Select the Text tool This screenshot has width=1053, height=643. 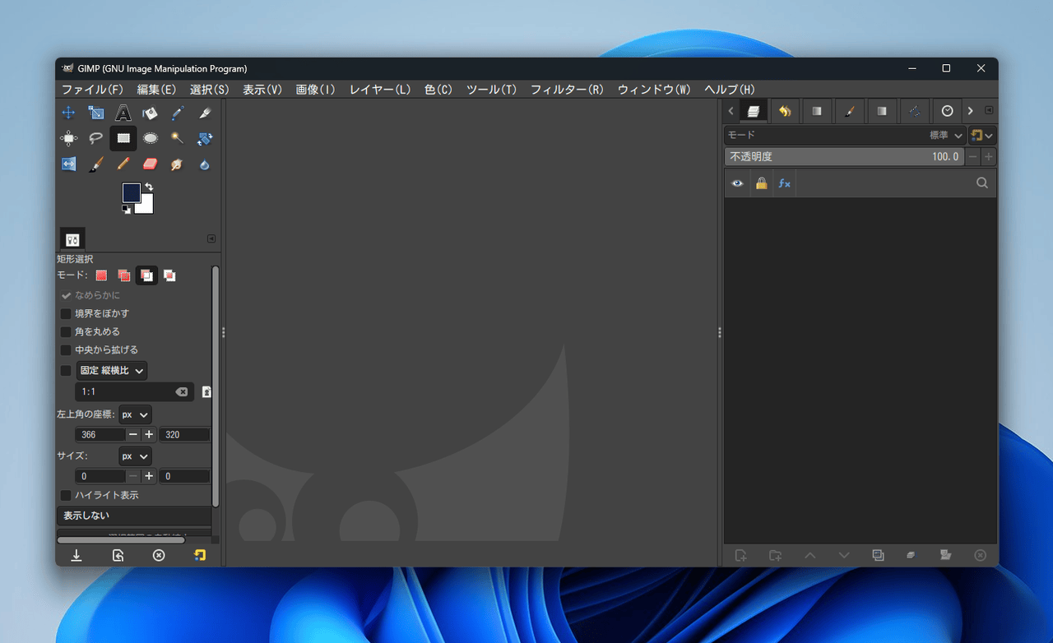coord(123,113)
